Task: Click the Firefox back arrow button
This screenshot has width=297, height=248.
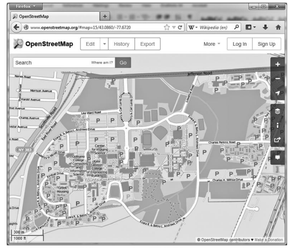Action: coord(16,27)
